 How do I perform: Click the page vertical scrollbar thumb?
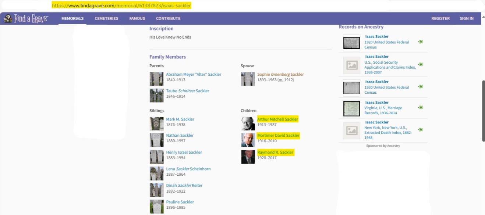point(483,111)
